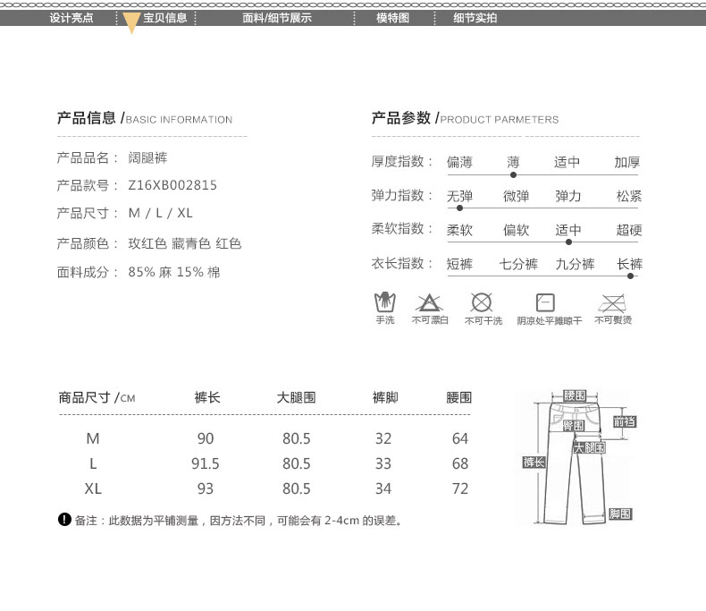Click the 大腿围 column header in size table
The height and width of the screenshot is (611, 706).
click(296, 397)
